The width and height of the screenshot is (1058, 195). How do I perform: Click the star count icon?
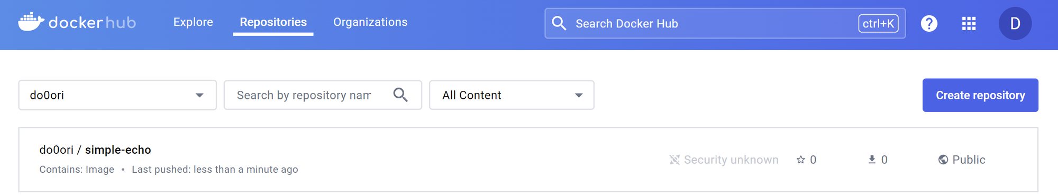coord(801,160)
